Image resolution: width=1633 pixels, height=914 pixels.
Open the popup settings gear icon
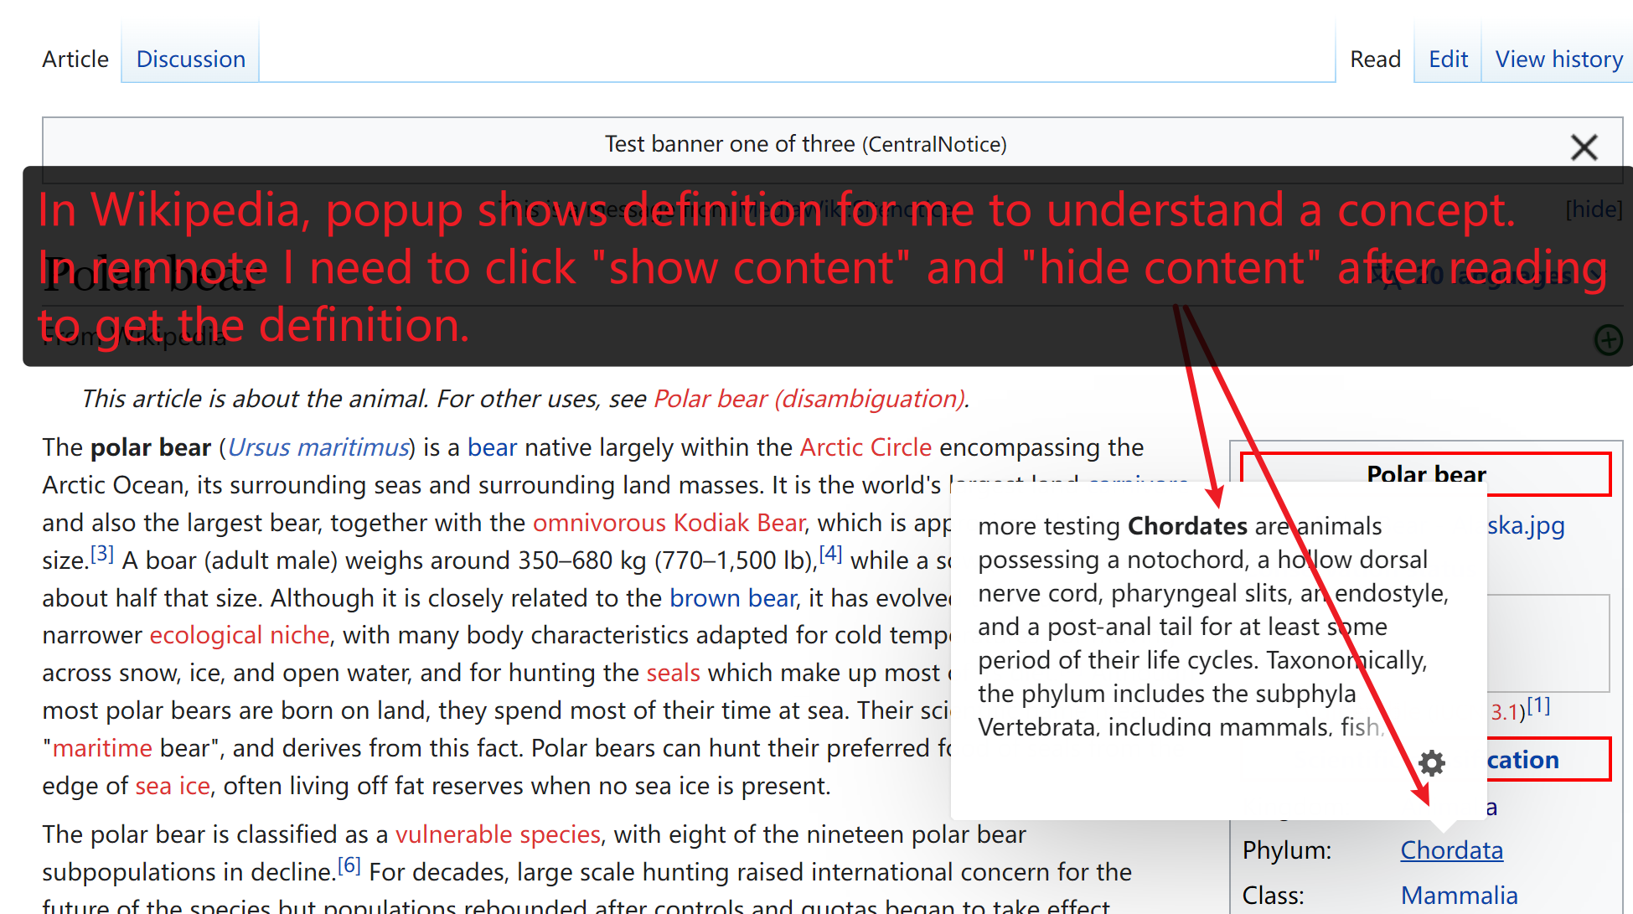1432,762
